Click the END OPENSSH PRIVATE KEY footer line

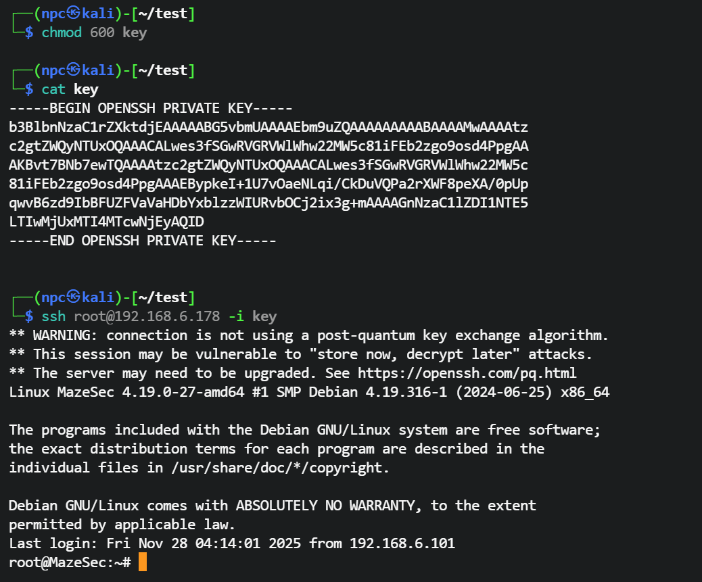143,241
